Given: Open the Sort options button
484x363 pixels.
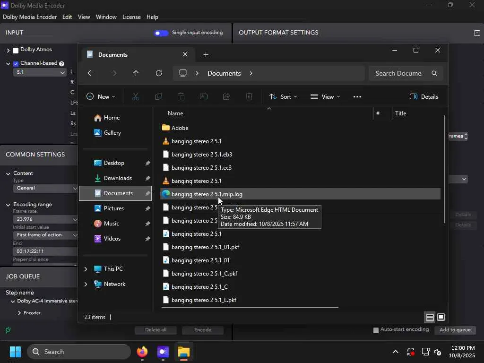Looking at the screenshot, I should (x=283, y=96).
